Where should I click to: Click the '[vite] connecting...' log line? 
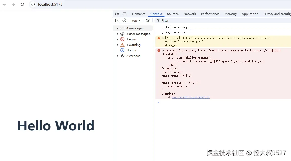point(176,27)
